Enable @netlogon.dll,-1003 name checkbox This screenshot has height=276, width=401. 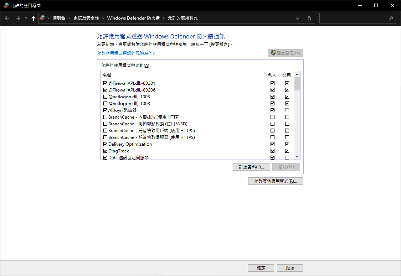106,97
